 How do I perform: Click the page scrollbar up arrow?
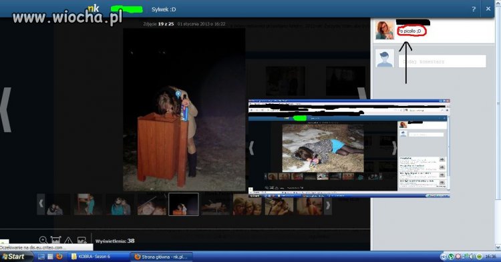(498, 3)
